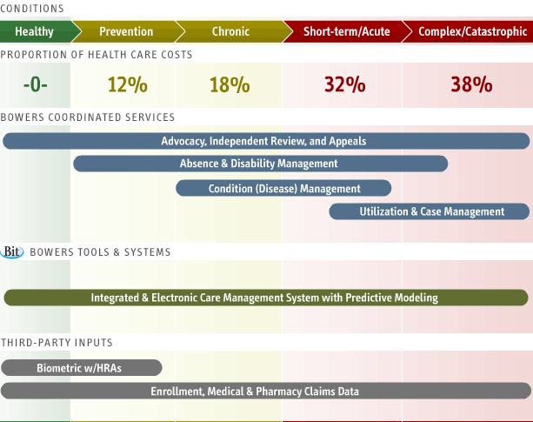
Task: Click the -0- healthy cost value
Action: tap(35, 84)
